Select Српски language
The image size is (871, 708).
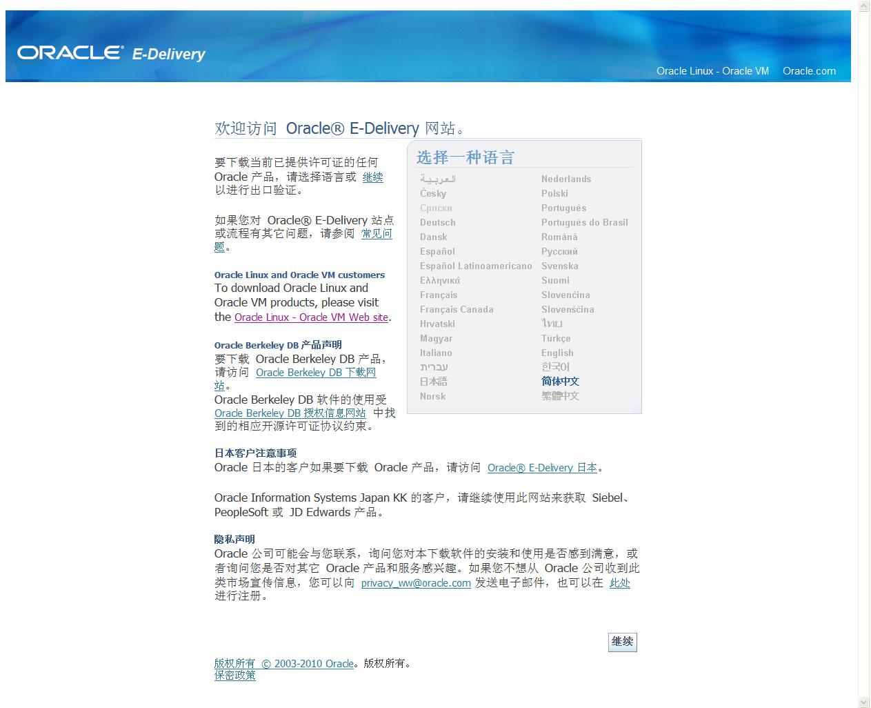pos(436,208)
